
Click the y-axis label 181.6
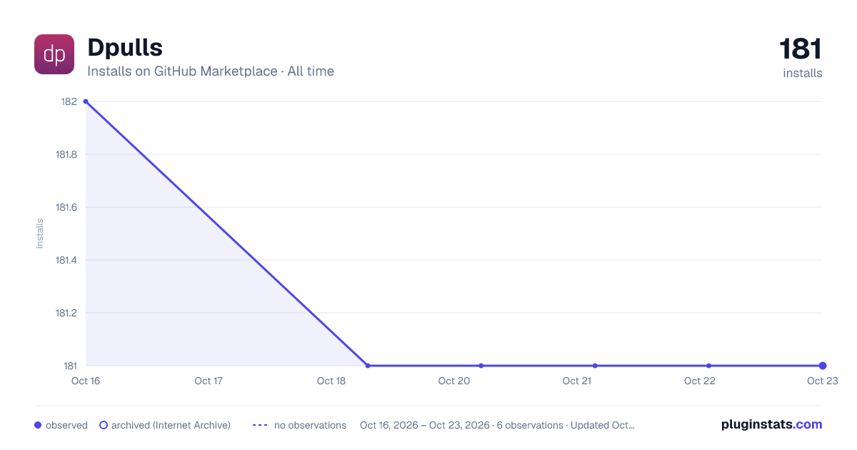click(66, 207)
